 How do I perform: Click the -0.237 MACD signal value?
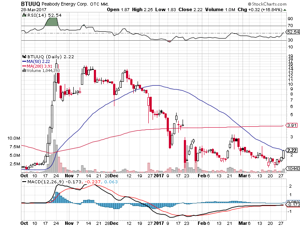tap(93, 182)
